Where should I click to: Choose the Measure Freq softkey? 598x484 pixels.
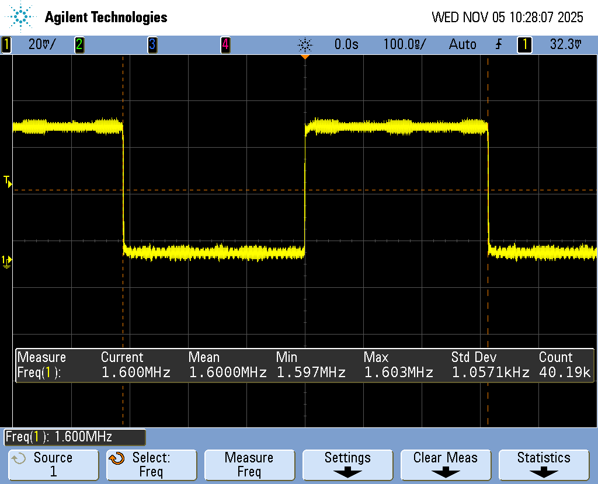coord(249,465)
